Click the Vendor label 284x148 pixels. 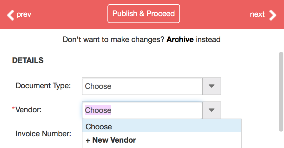(x=29, y=110)
